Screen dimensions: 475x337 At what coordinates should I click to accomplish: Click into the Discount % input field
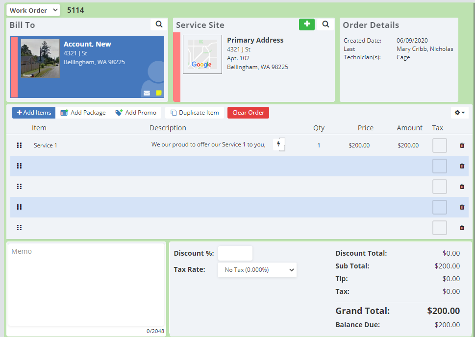[x=235, y=253]
